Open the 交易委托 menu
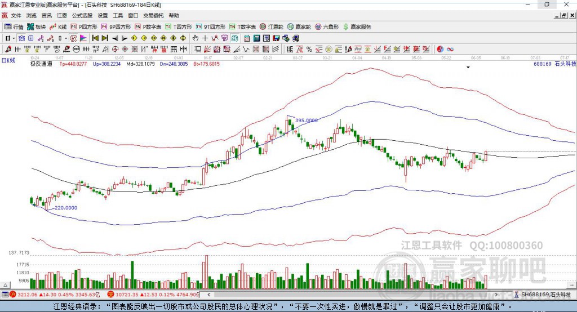577x312 pixels. click(153, 16)
